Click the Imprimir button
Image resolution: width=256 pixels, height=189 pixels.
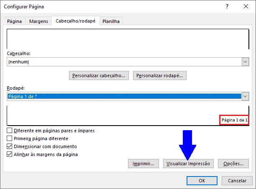[143, 164]
